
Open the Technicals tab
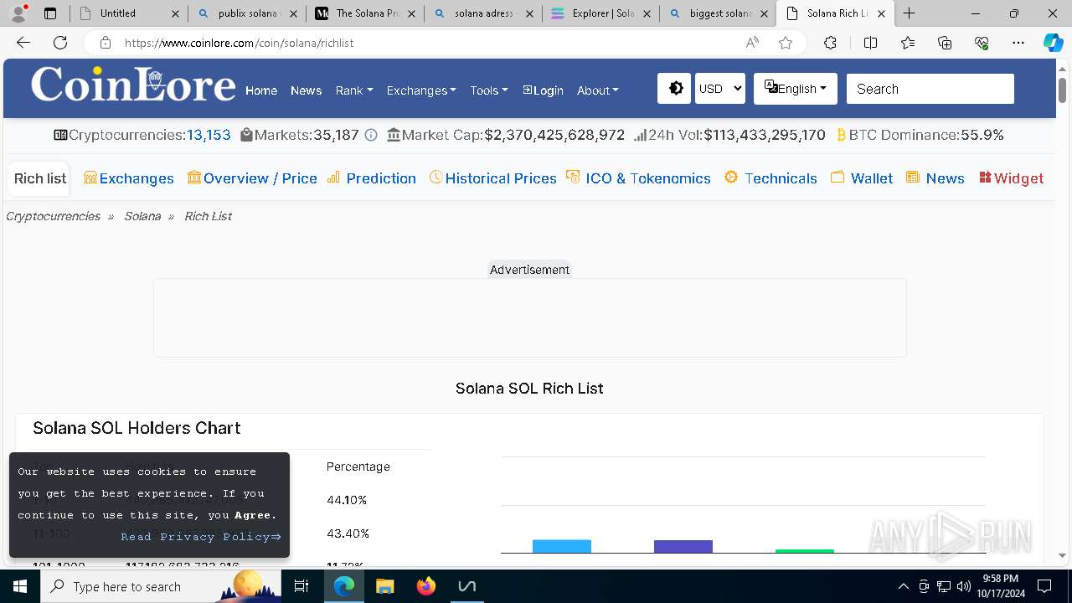tap(770, 178)
